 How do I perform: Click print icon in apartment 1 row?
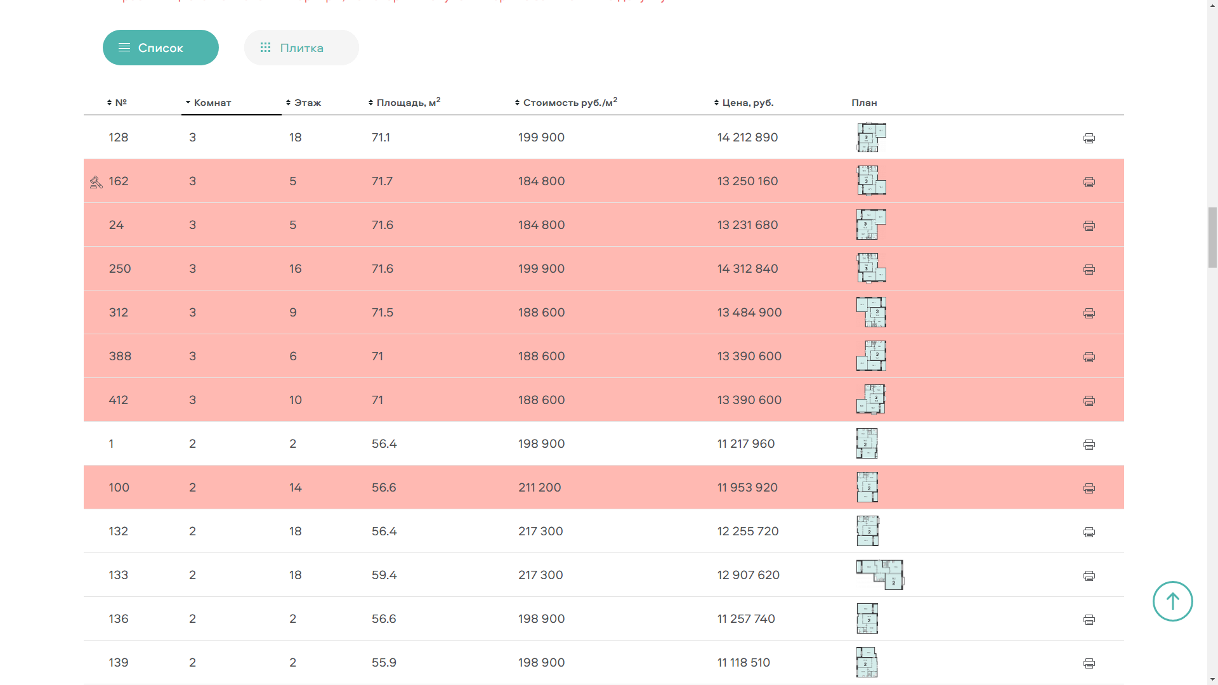(x=1089, y=445)
